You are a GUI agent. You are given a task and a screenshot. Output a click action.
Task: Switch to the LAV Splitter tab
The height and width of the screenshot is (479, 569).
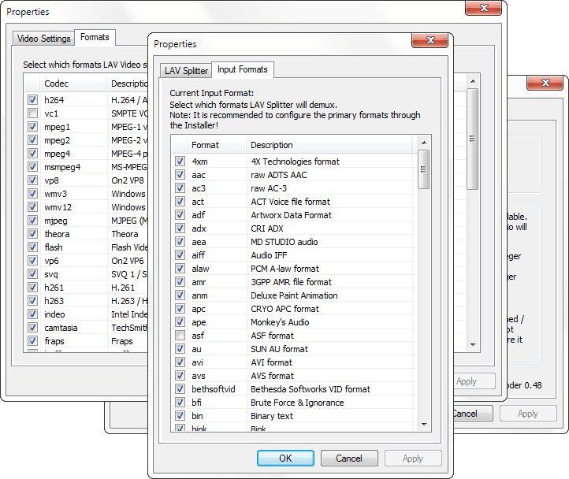tap(186, 70)
